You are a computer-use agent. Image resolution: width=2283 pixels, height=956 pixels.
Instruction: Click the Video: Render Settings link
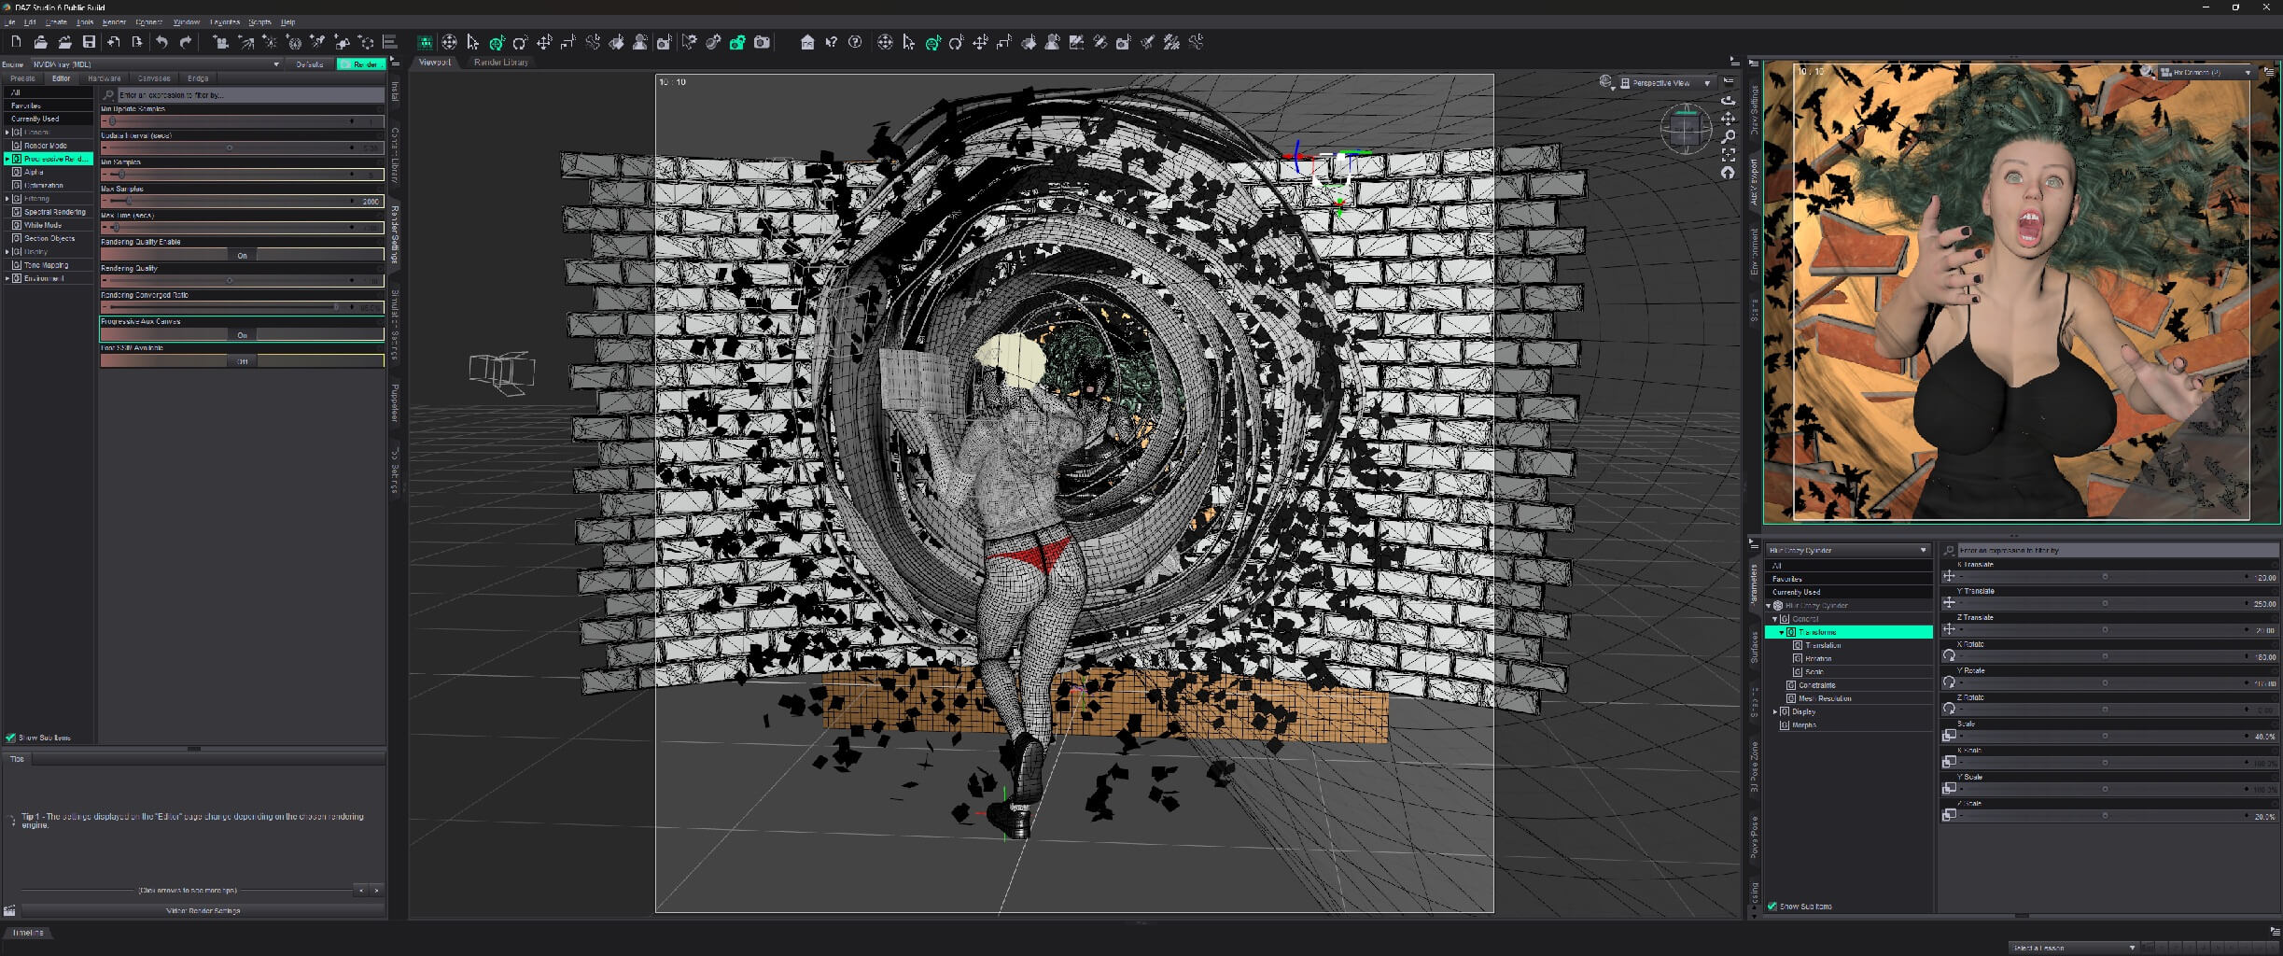(x=203, y=910)
